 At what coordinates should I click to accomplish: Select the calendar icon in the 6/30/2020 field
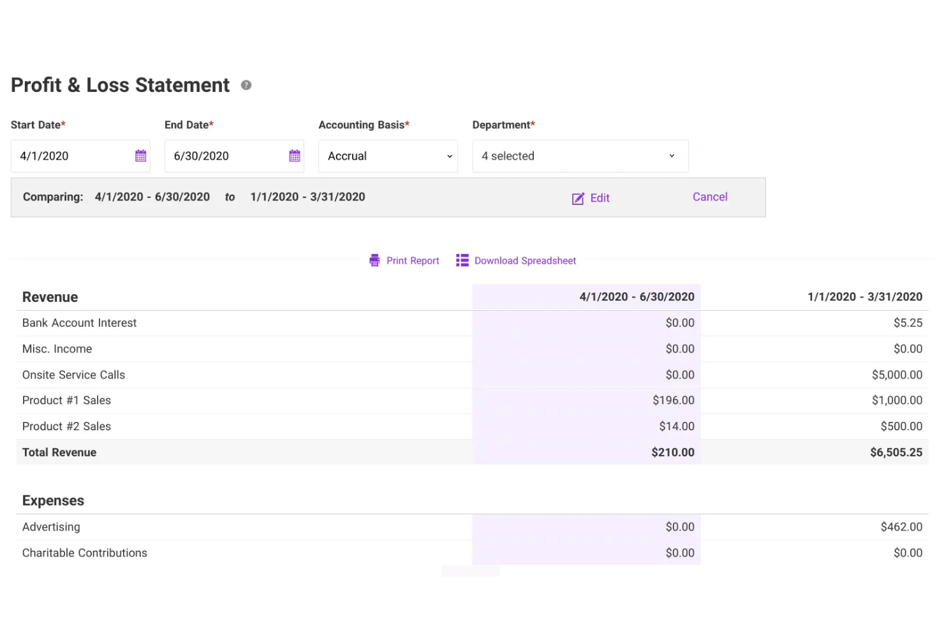pos(294,156)
